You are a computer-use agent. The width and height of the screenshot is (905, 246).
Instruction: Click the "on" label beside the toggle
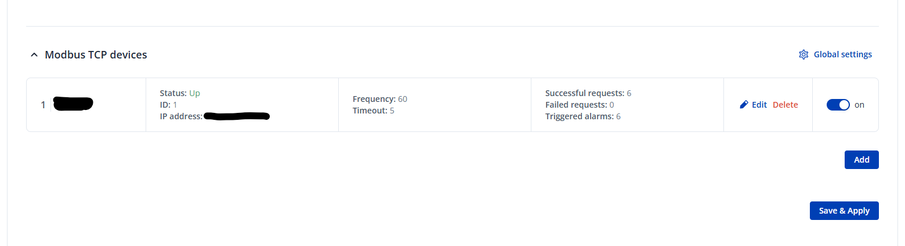coord(859,105)
